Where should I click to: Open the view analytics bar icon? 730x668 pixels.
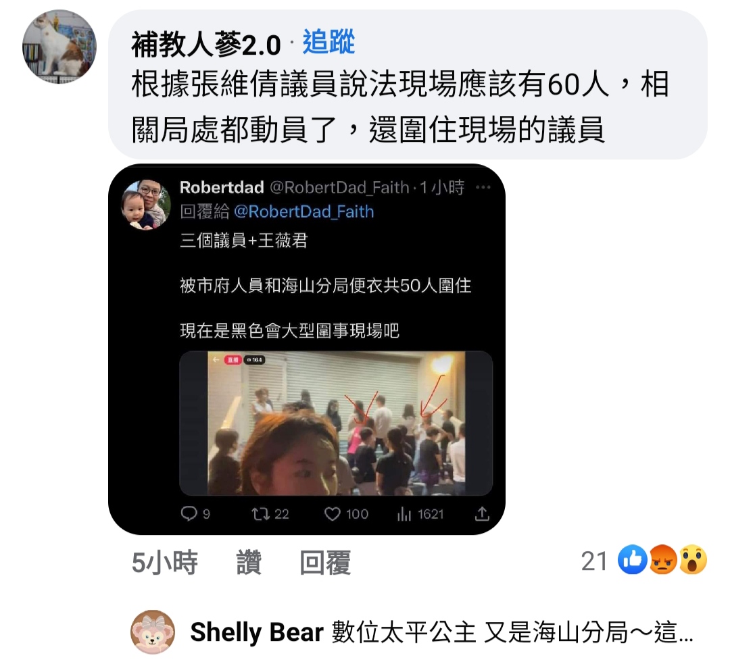404,513
